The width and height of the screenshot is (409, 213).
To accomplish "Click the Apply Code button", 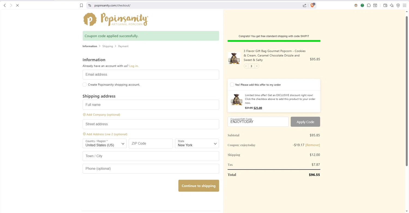I will tap(305, 122).
